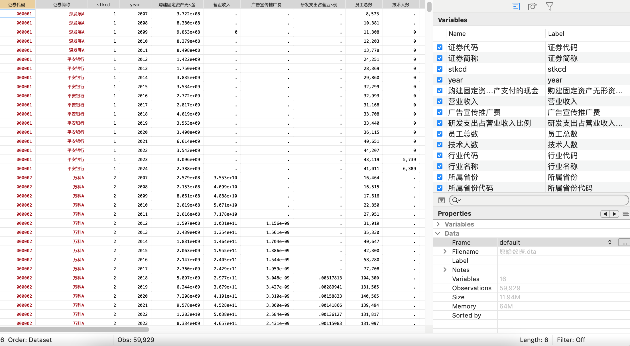Image resolution: width=630 pixels, height=346 pixels.
Task: Click the ellipsis button next to Frame
Action: point(624,242)
